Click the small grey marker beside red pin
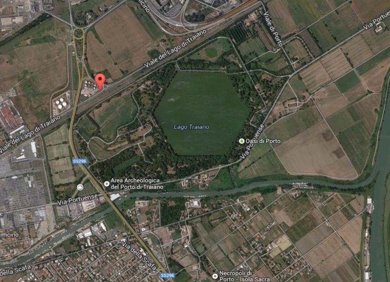This screenshot has width=390, height=282. coord(105,87)
